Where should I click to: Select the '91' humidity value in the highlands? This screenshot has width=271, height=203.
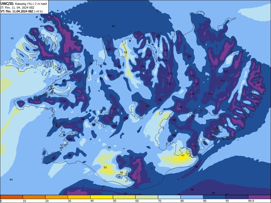138,131
